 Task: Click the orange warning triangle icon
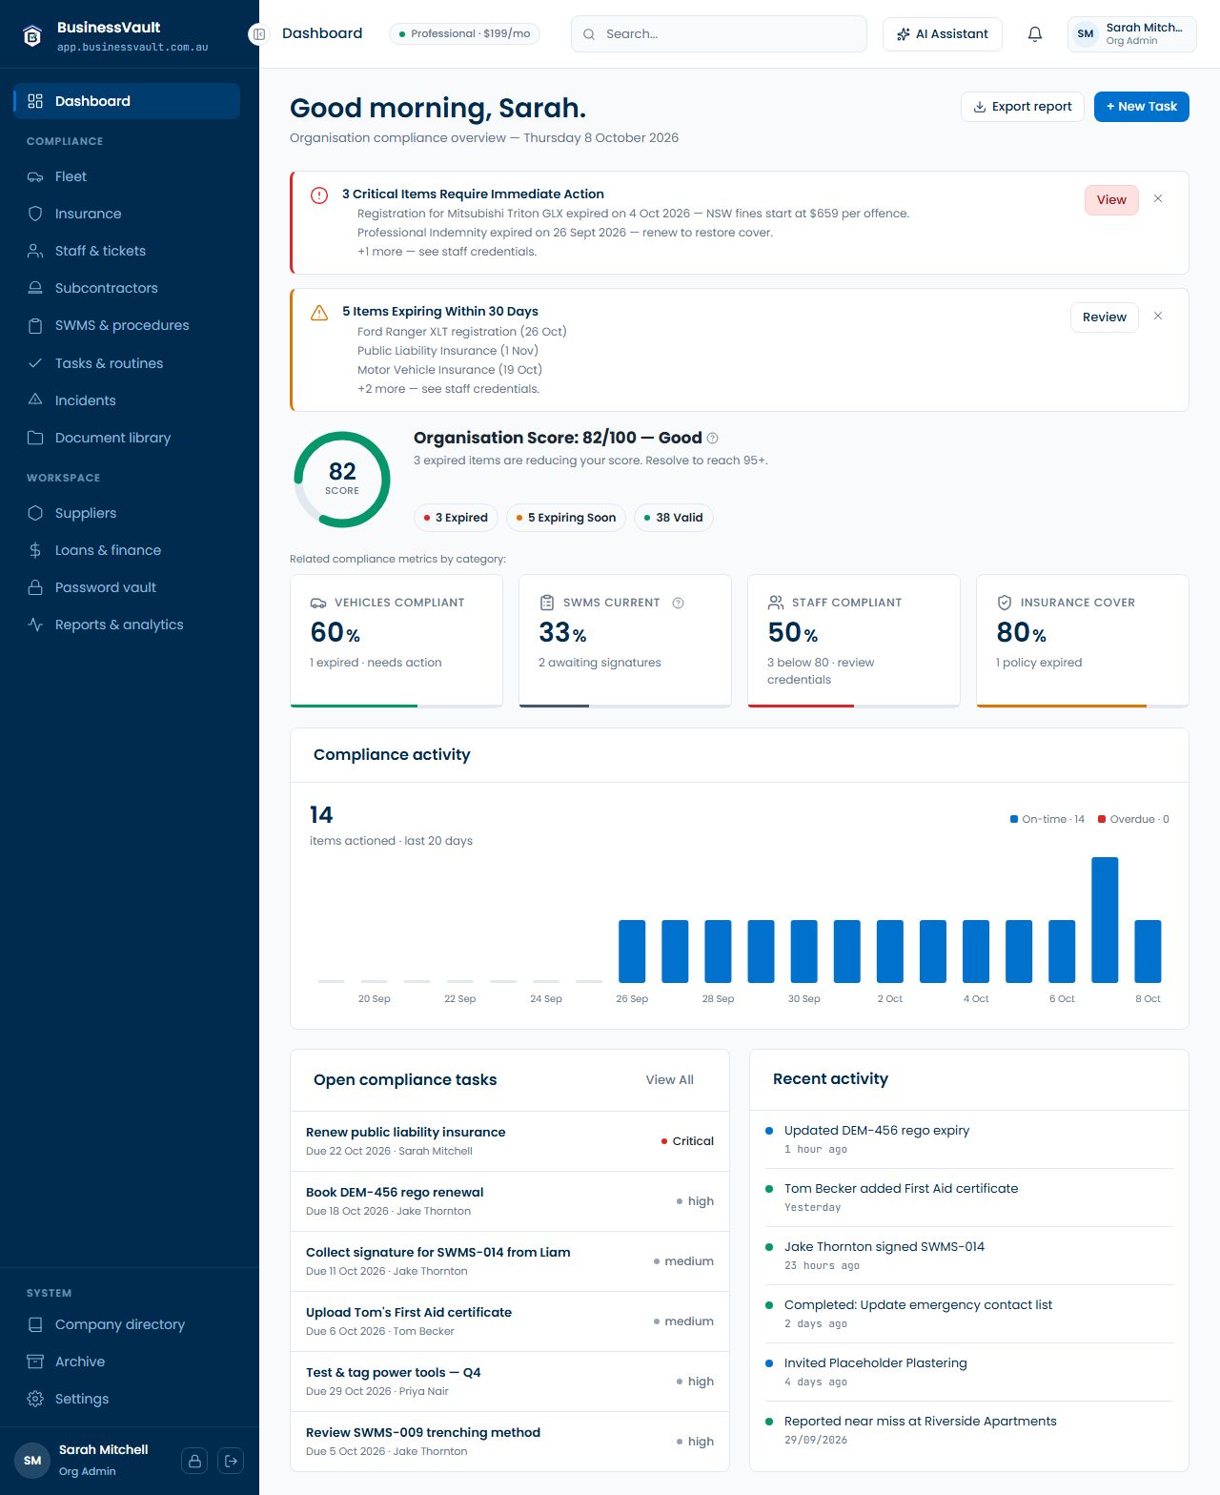tap(319, 313)
